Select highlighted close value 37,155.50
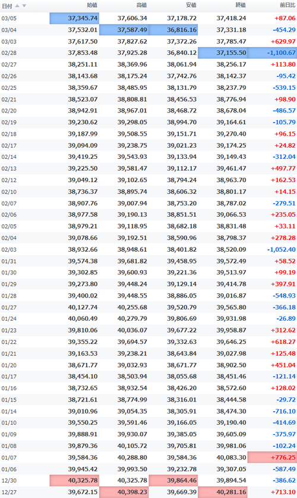 [223, 53]
